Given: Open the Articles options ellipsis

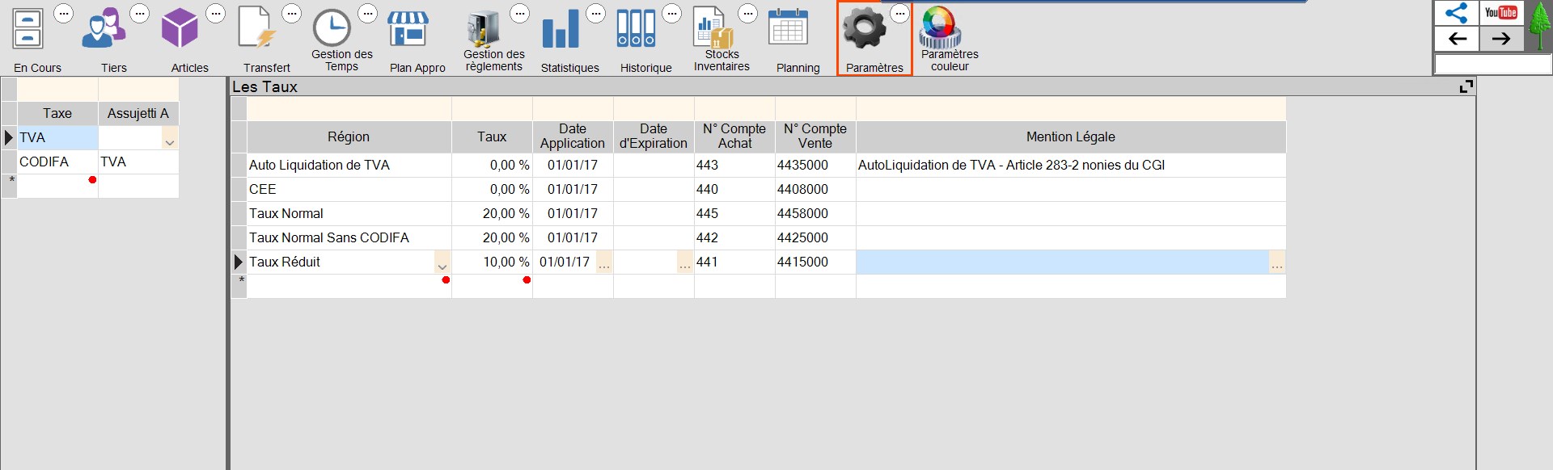Looking at the screenshot, I should click(x=216, y=13).
